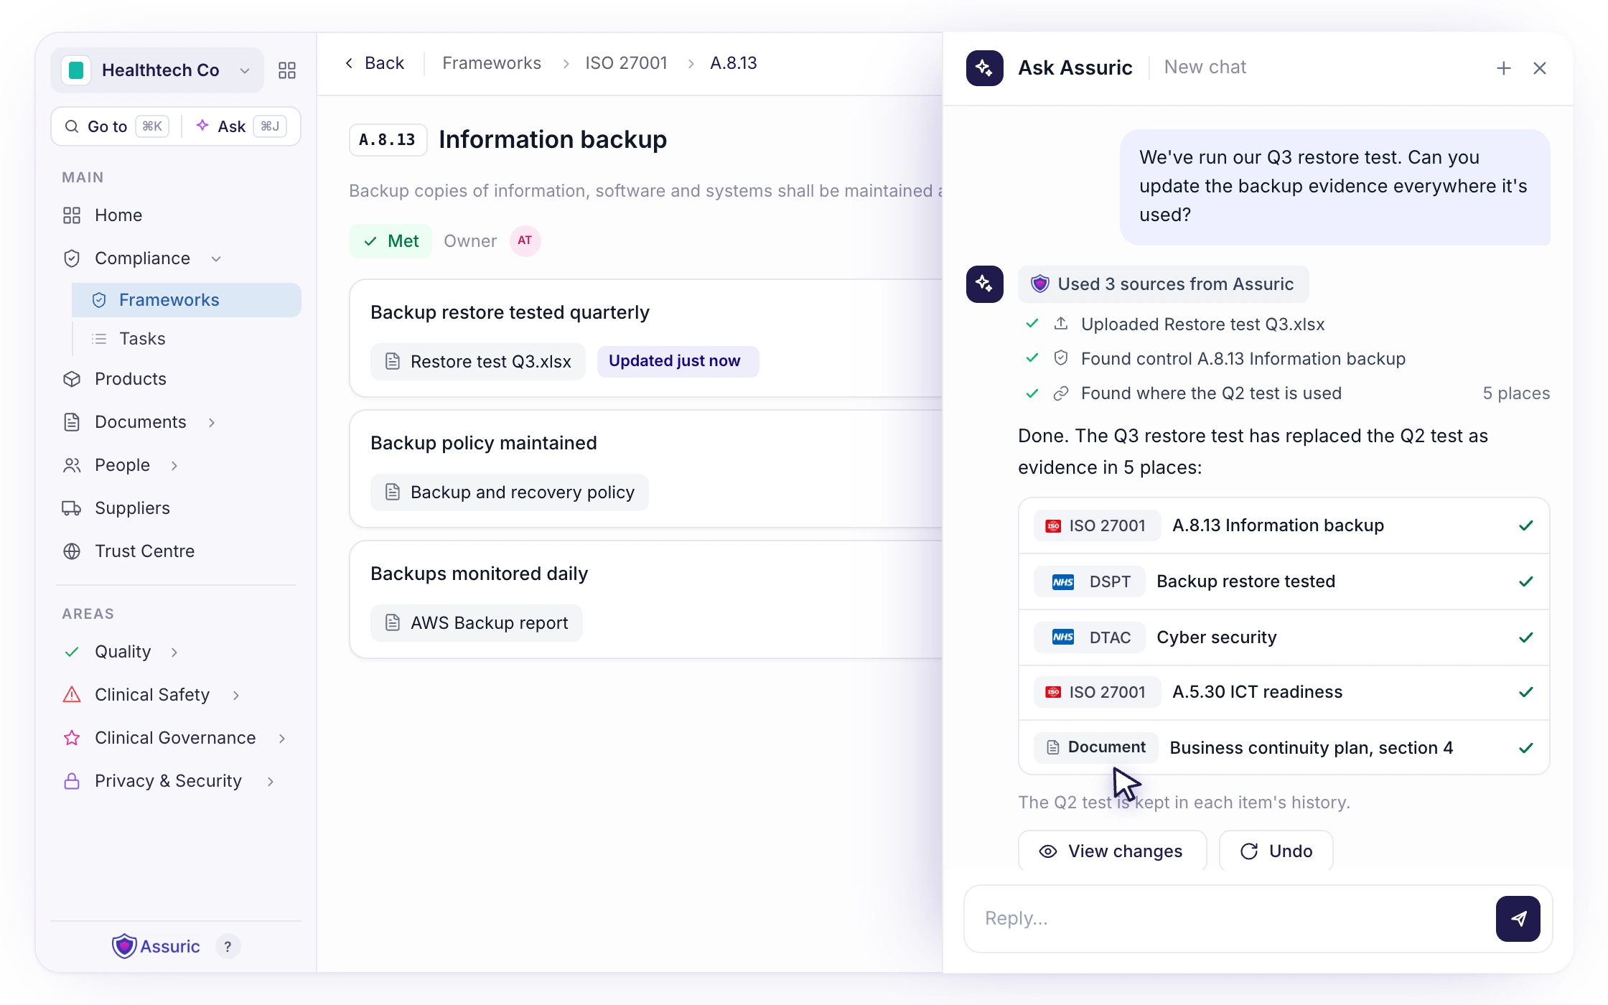Screen dimensions: 1608x1005
Task: Click the Restore test Q3.xlsx file chip
Action: pos(478,361)
